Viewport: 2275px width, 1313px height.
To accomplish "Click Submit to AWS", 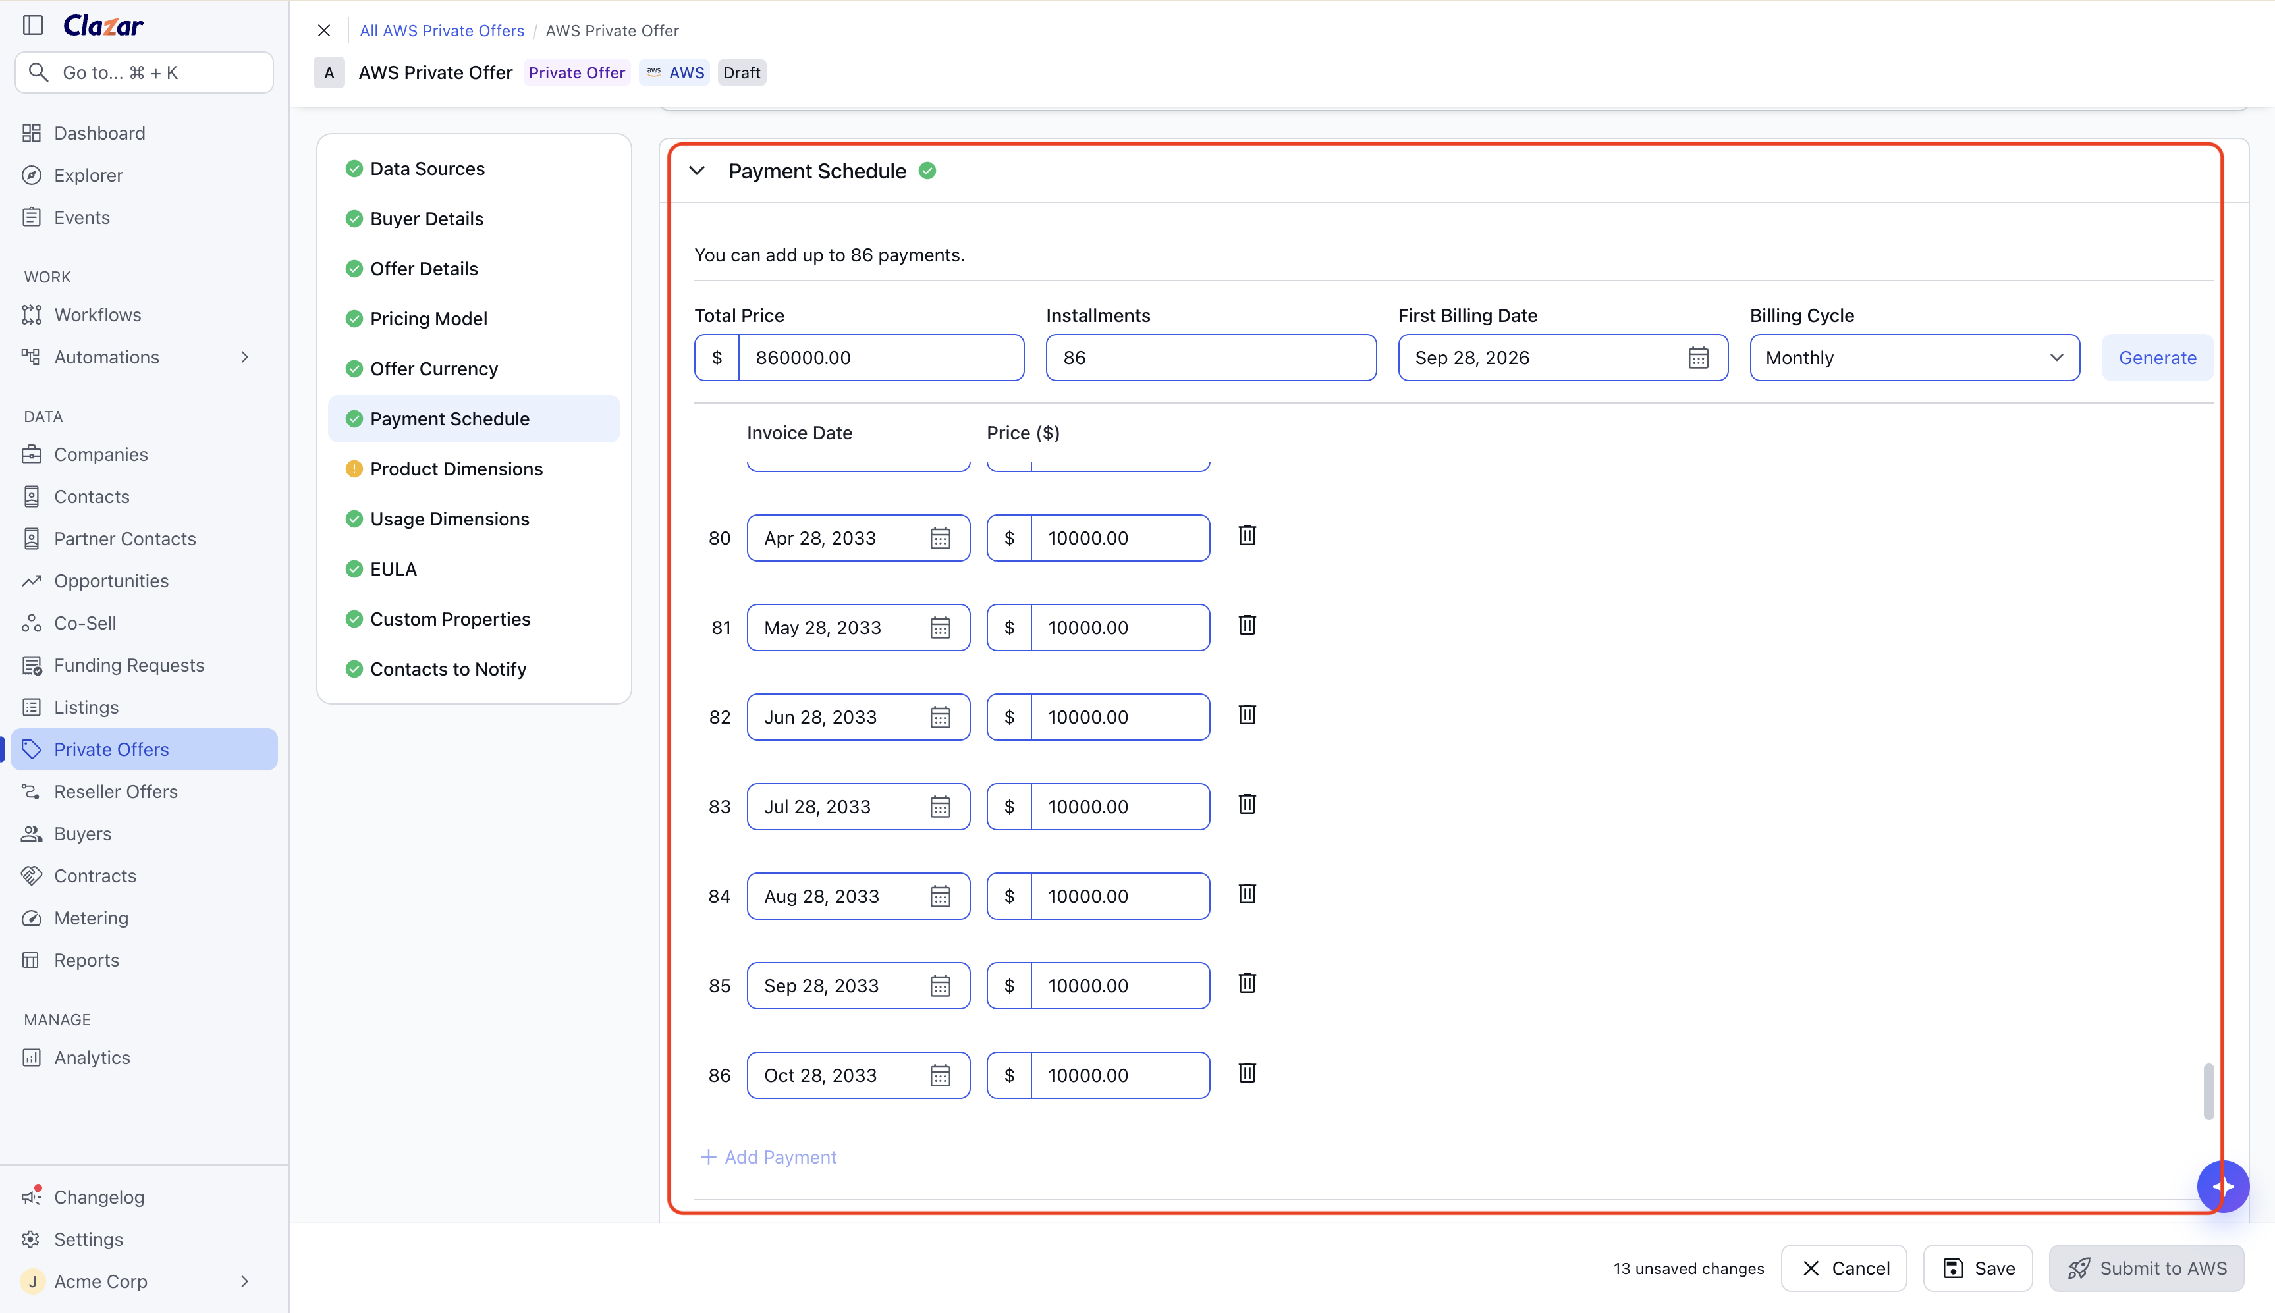I will [x=2147, y=1269].
